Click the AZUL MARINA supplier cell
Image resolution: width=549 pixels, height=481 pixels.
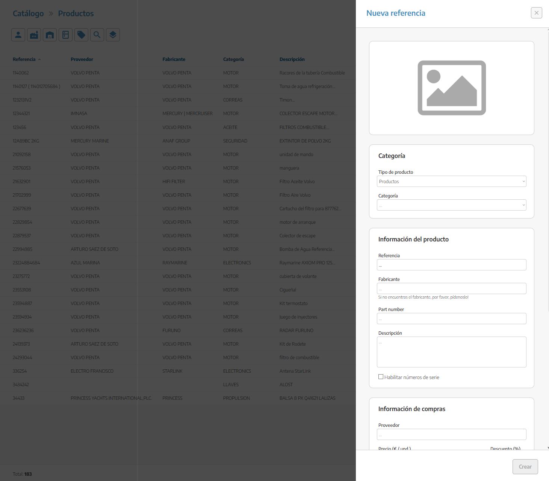(85, 263)
